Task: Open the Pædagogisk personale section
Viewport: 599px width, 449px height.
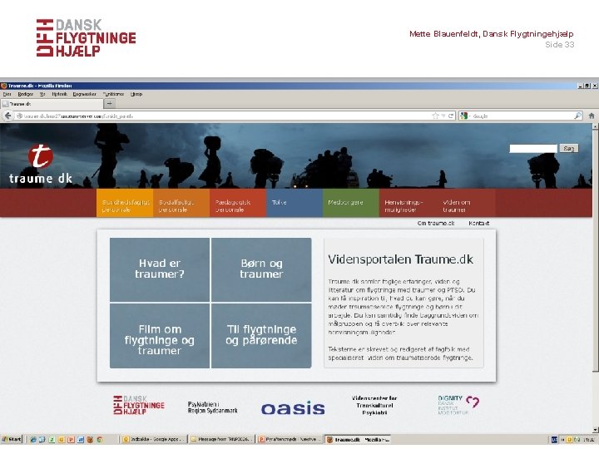Action: tap(238, 203)
